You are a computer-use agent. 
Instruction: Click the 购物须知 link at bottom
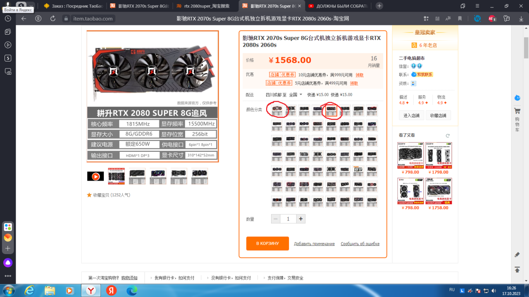tap(129, 278)
